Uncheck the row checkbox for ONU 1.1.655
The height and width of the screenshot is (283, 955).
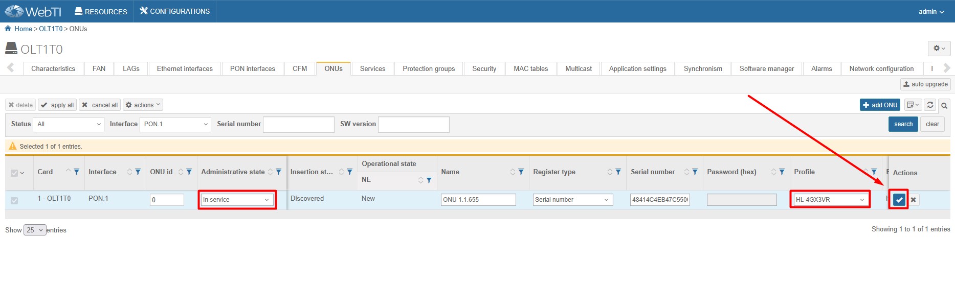tap(14, 200)
